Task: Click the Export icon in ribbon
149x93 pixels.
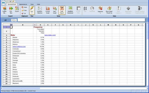Action: pyautogui.click(x=17, y=9)
